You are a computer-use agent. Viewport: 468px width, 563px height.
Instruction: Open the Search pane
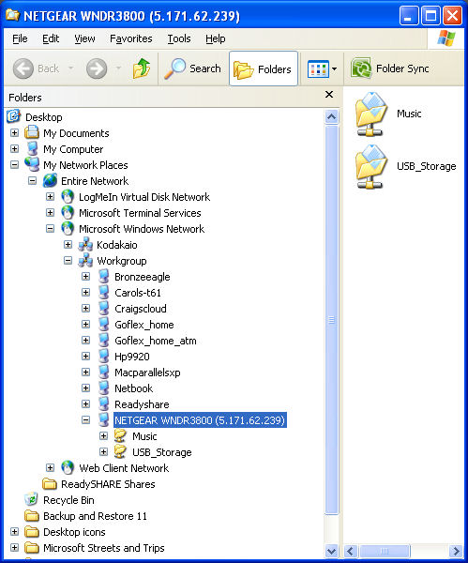pyautogui.click(x=192, y=68)
